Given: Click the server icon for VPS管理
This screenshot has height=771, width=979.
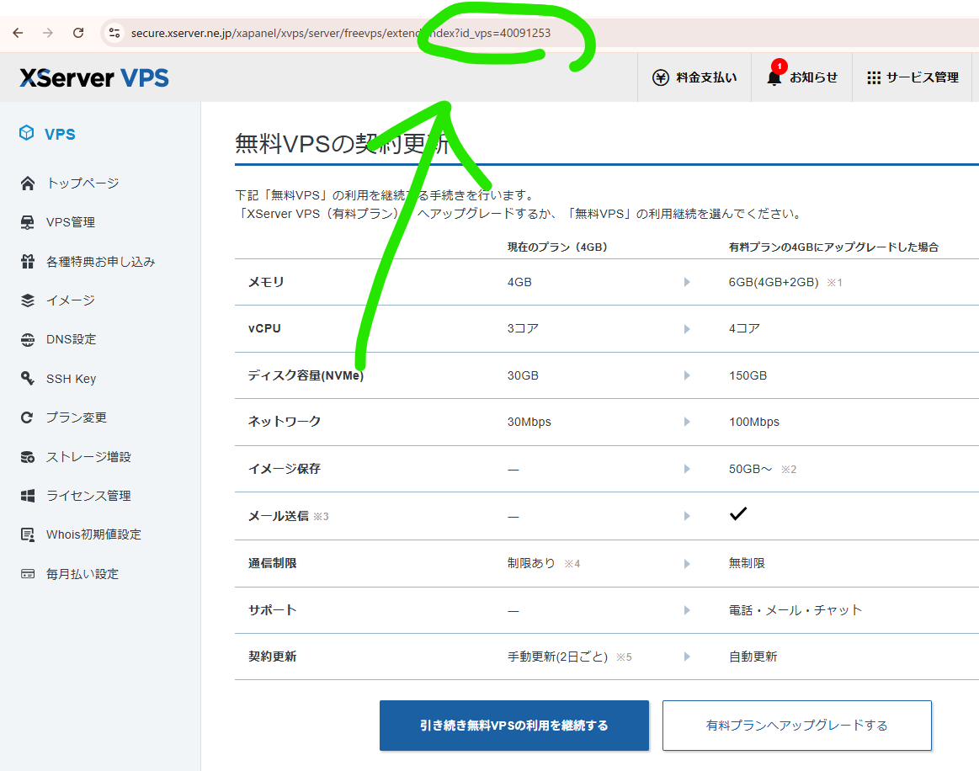Looking at the screenshot, I should click(28, 222).
